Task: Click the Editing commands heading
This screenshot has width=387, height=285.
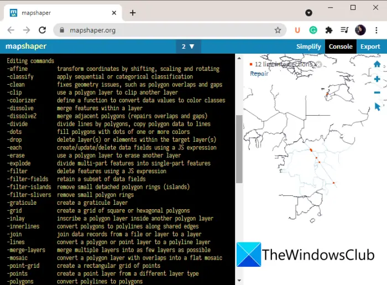Action: (x=30, y=61)
